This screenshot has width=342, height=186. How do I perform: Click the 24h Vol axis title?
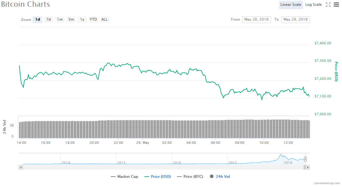[4, 127]
